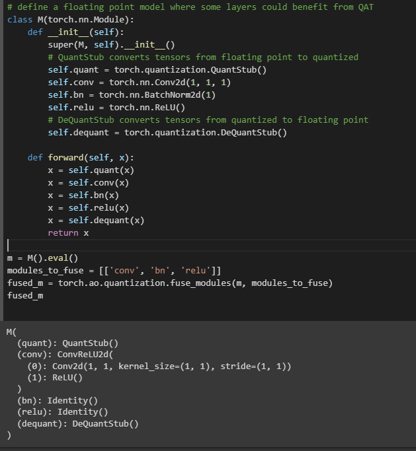Viewport: 416px width, 451px height.
Task: Click the 'x = self.dequant(x)' statement
Action: click(x=96, y=221)
